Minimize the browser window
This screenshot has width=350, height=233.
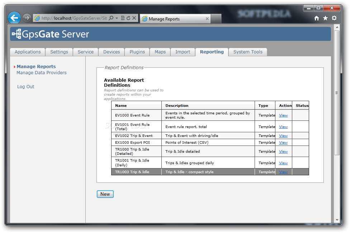coord(309,8)
